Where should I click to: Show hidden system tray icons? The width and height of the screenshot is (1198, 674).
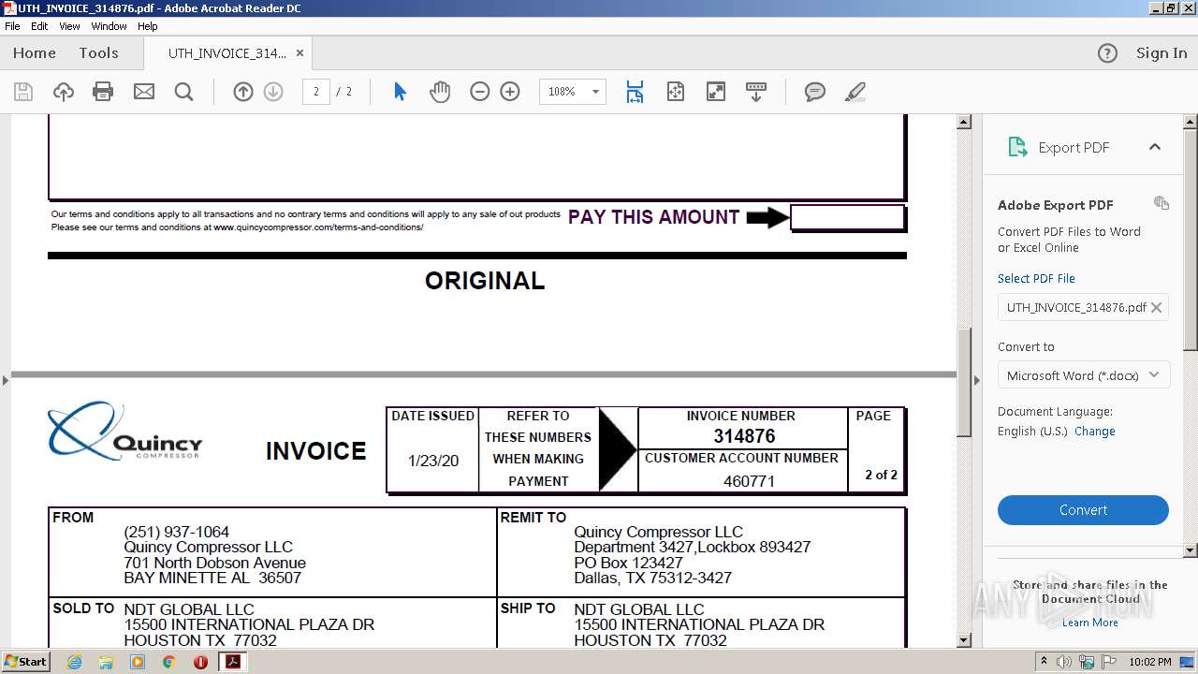click(1044, 662)
